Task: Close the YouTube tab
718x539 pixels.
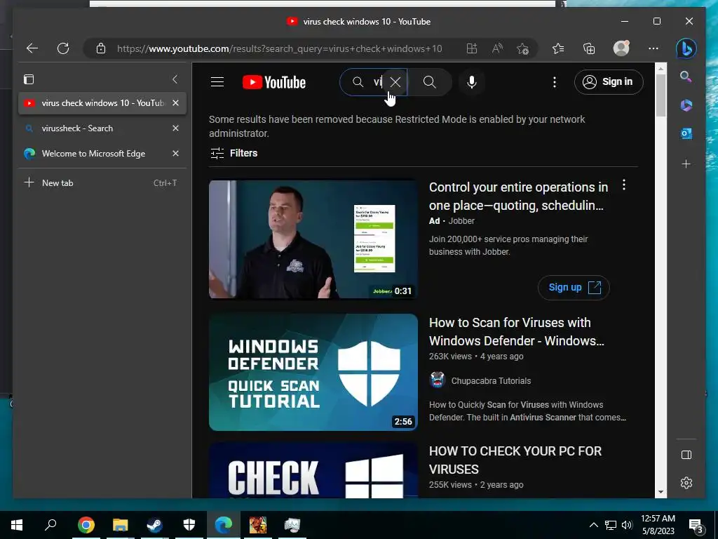Action: pos(175,103)
